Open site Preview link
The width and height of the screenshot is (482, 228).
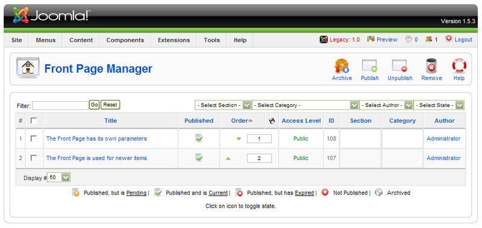382,40
